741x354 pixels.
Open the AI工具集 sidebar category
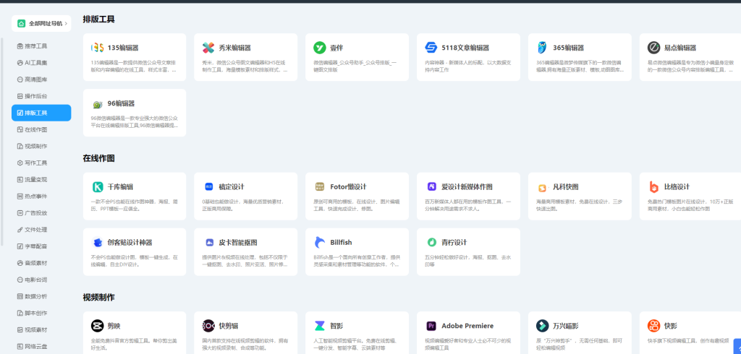[x=36, y=63]
